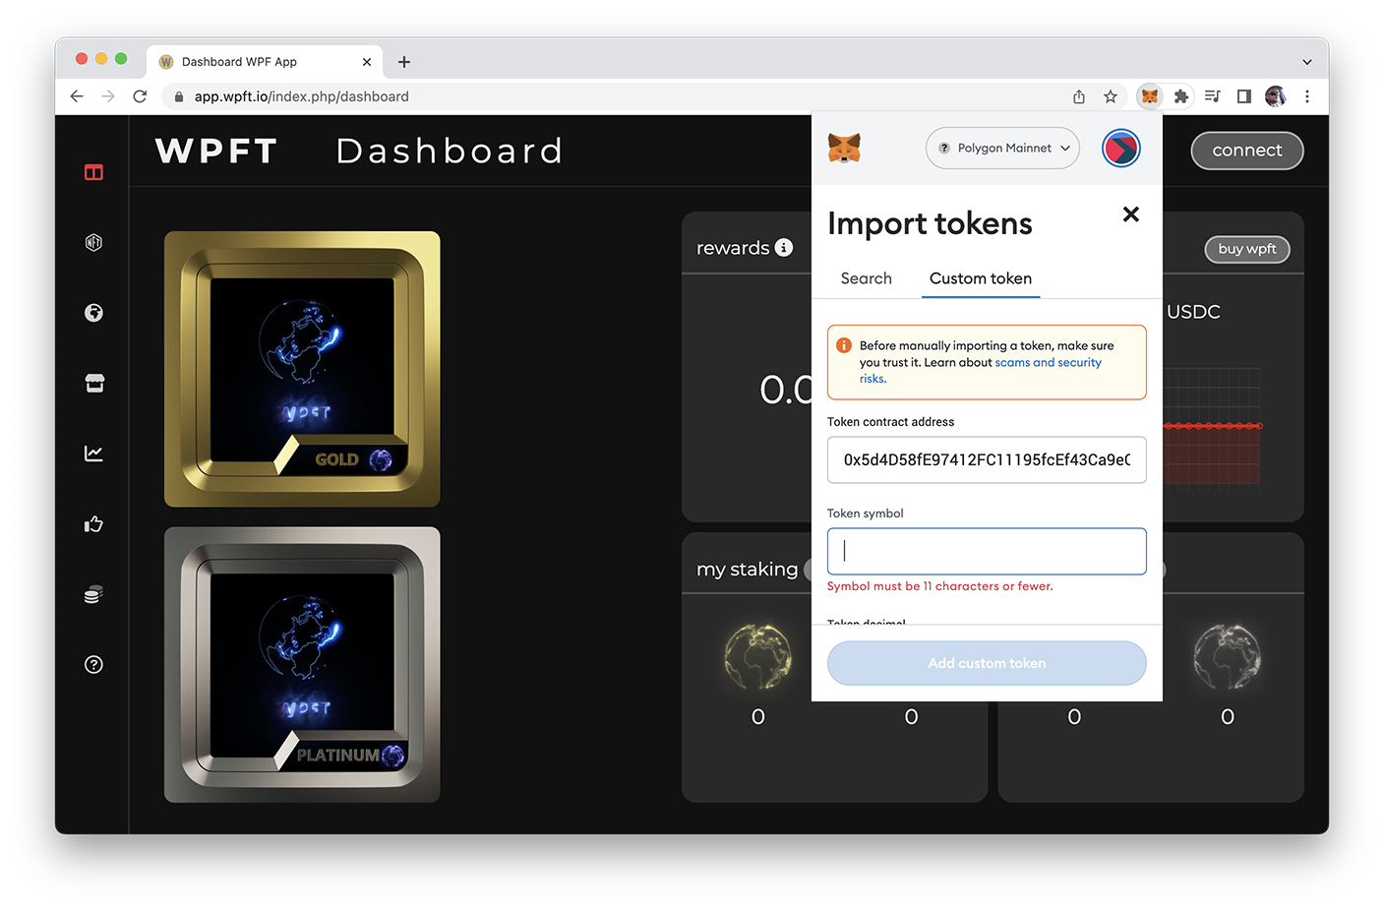Click the browser address bar URL
Viewport: 1384px width, 907px height.
pos(301,96)
